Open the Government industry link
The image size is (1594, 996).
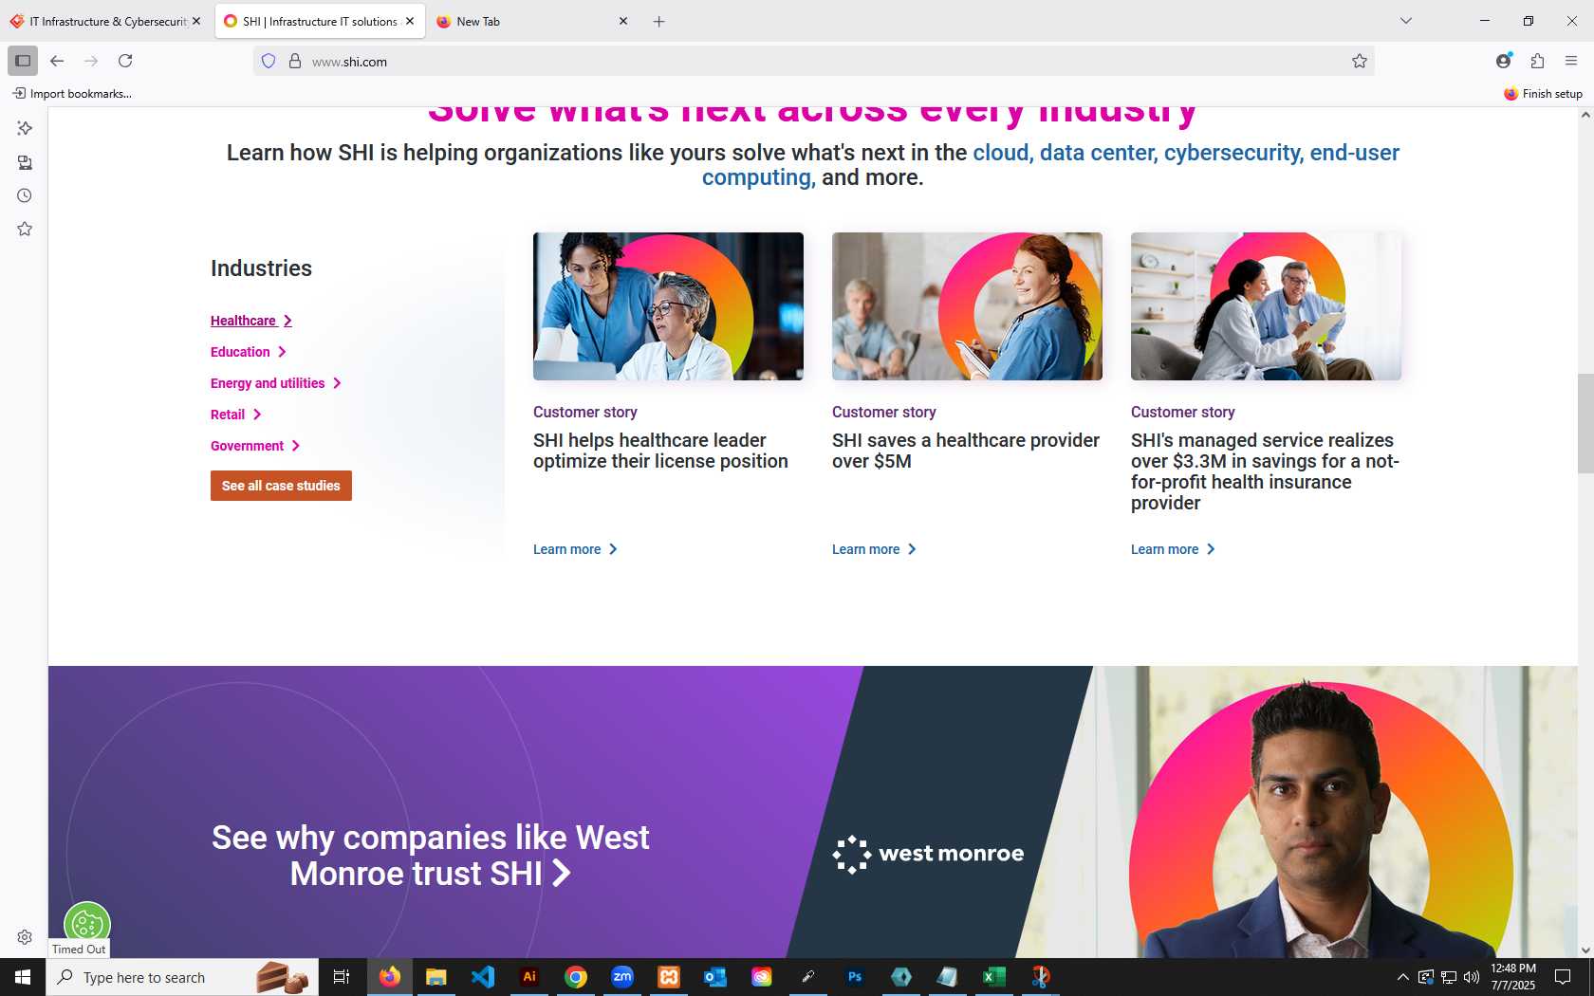point(255,446)
